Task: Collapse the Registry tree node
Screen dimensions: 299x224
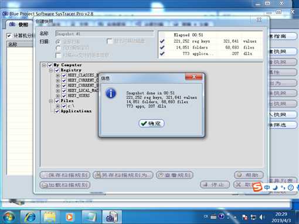Action: click(51, 70)
